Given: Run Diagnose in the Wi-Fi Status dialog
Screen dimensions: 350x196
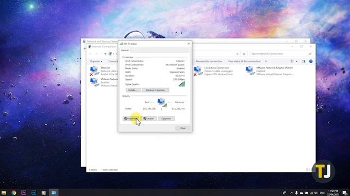Looking at the screenshot, I should click(x=166, y=119).
